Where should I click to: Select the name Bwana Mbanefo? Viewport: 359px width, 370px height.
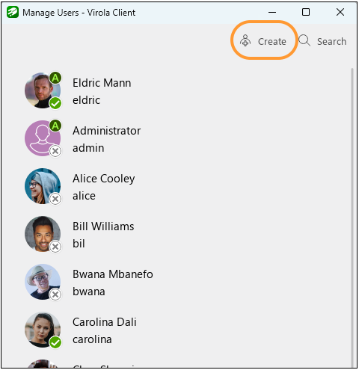[x=113, y=274]
